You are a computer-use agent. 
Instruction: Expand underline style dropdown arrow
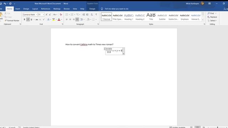(34, 20)
